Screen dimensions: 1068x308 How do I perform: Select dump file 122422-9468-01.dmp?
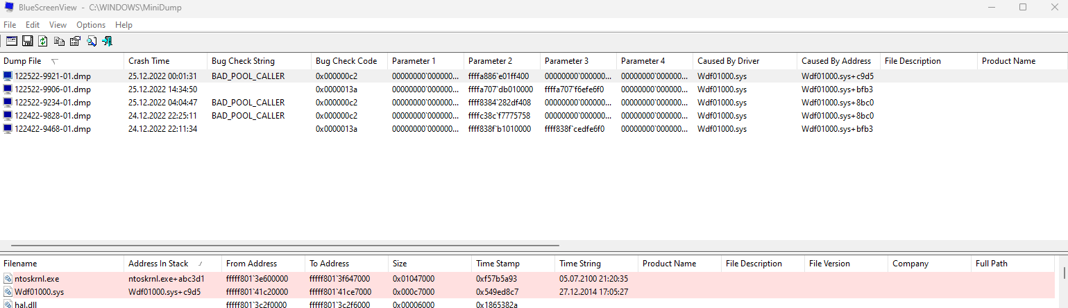53,129
